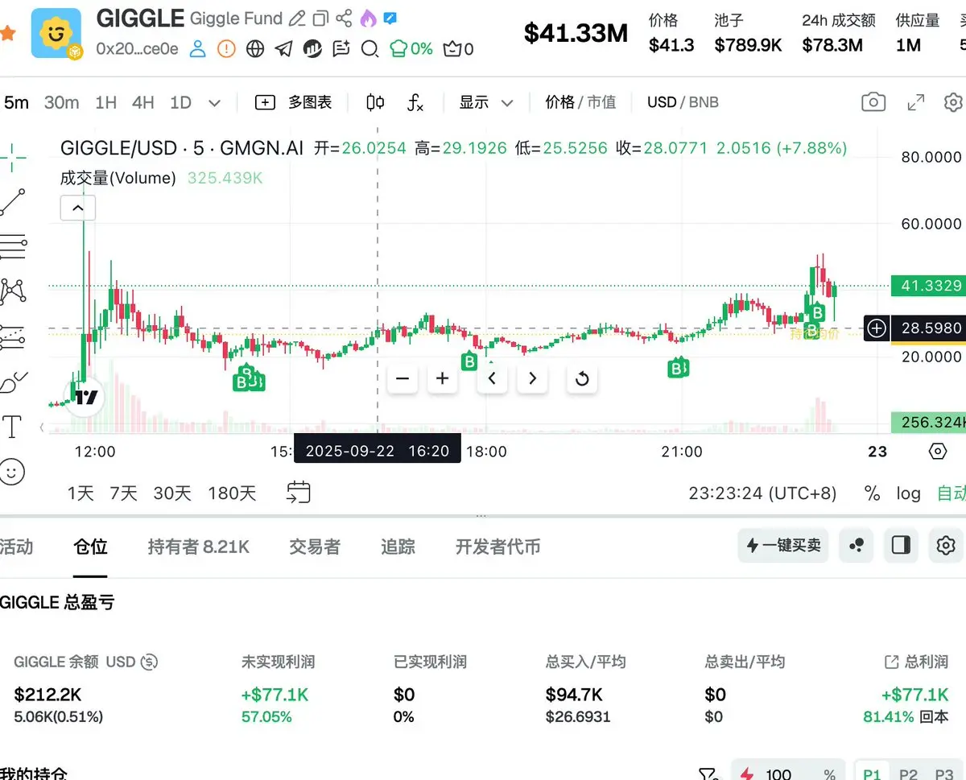The height and width of the screenshot is (780, 966).
Task: Select 1H timeframe
Action: coord(105,102)
